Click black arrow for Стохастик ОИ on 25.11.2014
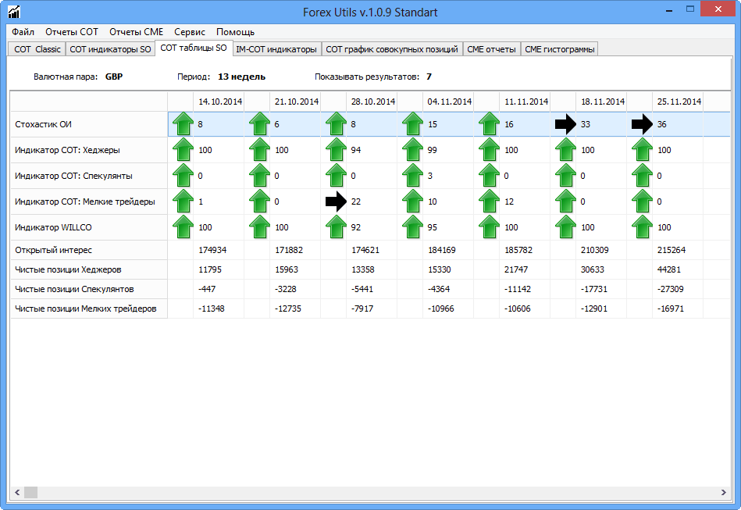Image resolution: width=741 pixels, height=510 pixels. click(642, 123)
